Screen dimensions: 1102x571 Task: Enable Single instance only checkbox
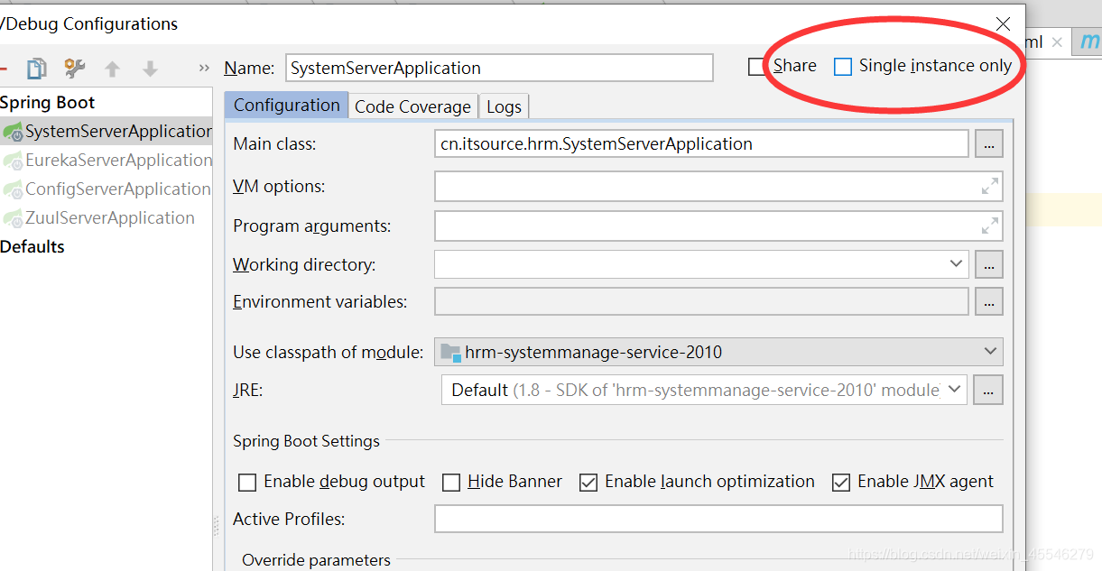pyautogui.click(x=842, y=67)
